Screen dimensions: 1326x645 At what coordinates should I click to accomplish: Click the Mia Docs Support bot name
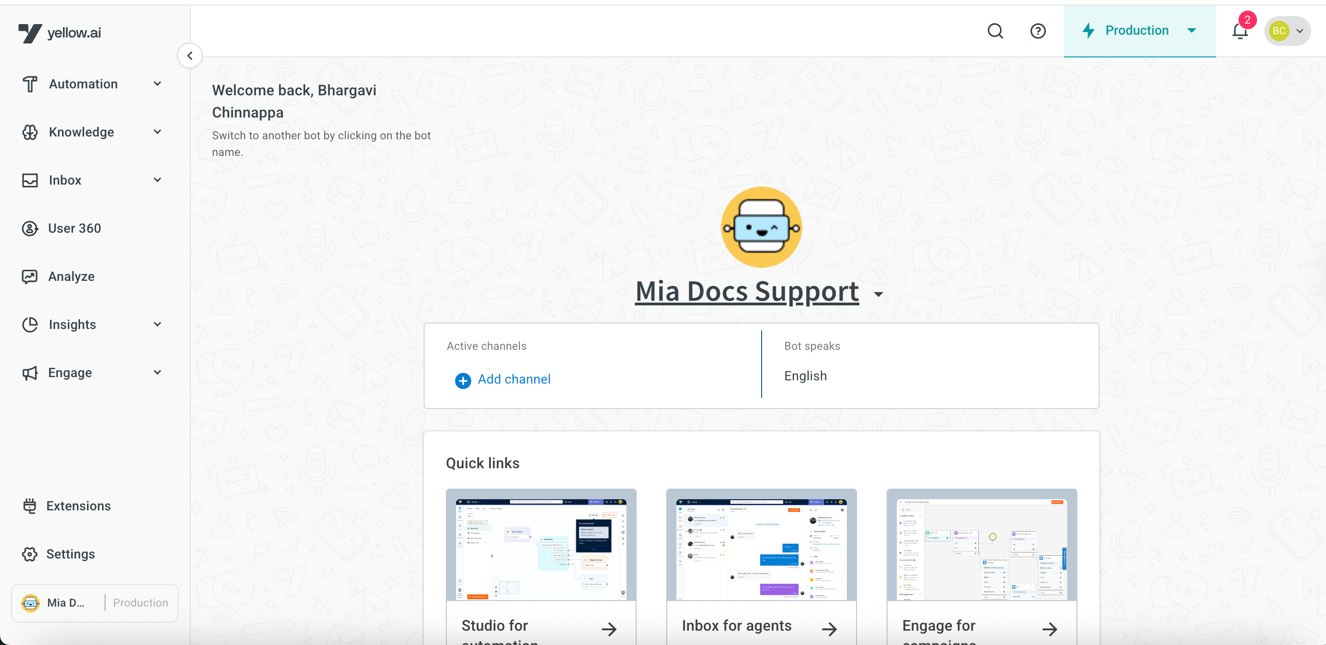click(746, 291)
